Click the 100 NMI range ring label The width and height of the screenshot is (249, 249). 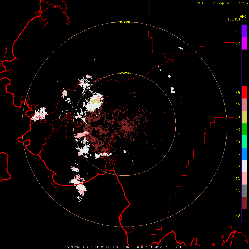[124, 22]
